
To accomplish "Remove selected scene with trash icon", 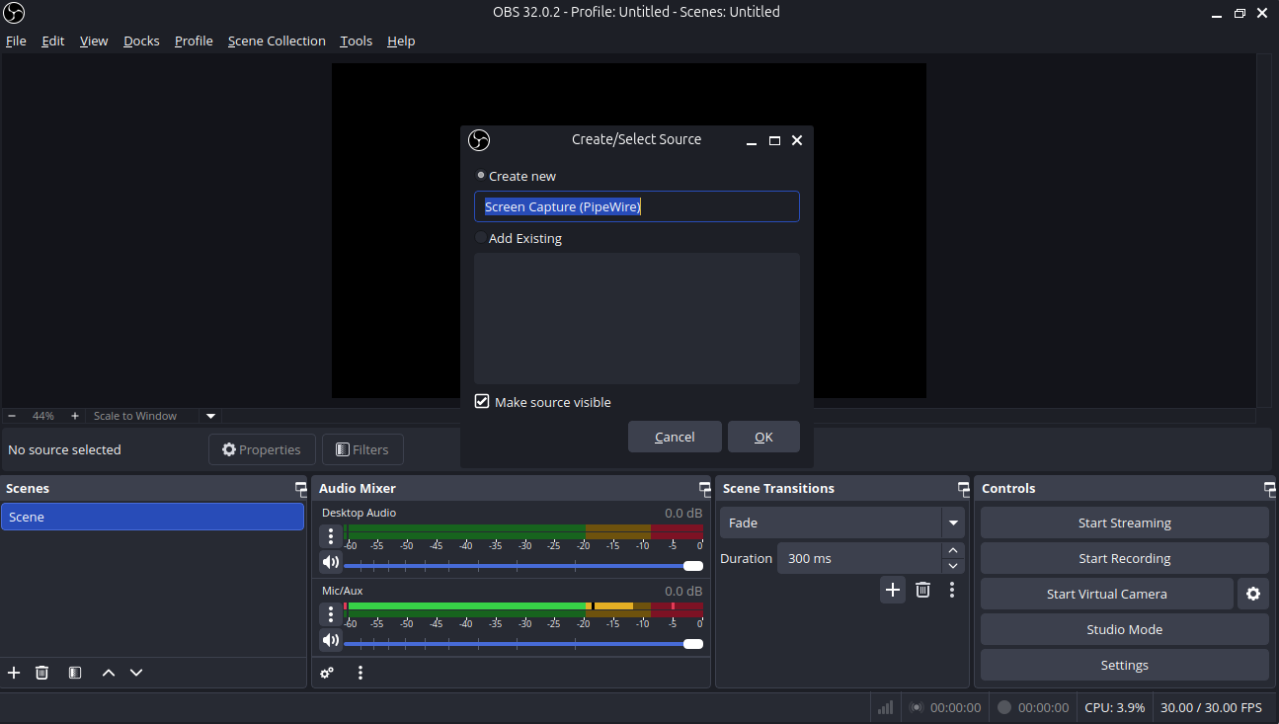I will point(41,673).
